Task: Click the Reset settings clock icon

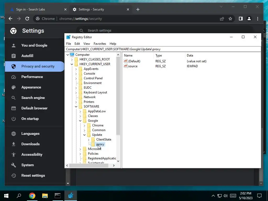Action: click(x=14, y=176)
